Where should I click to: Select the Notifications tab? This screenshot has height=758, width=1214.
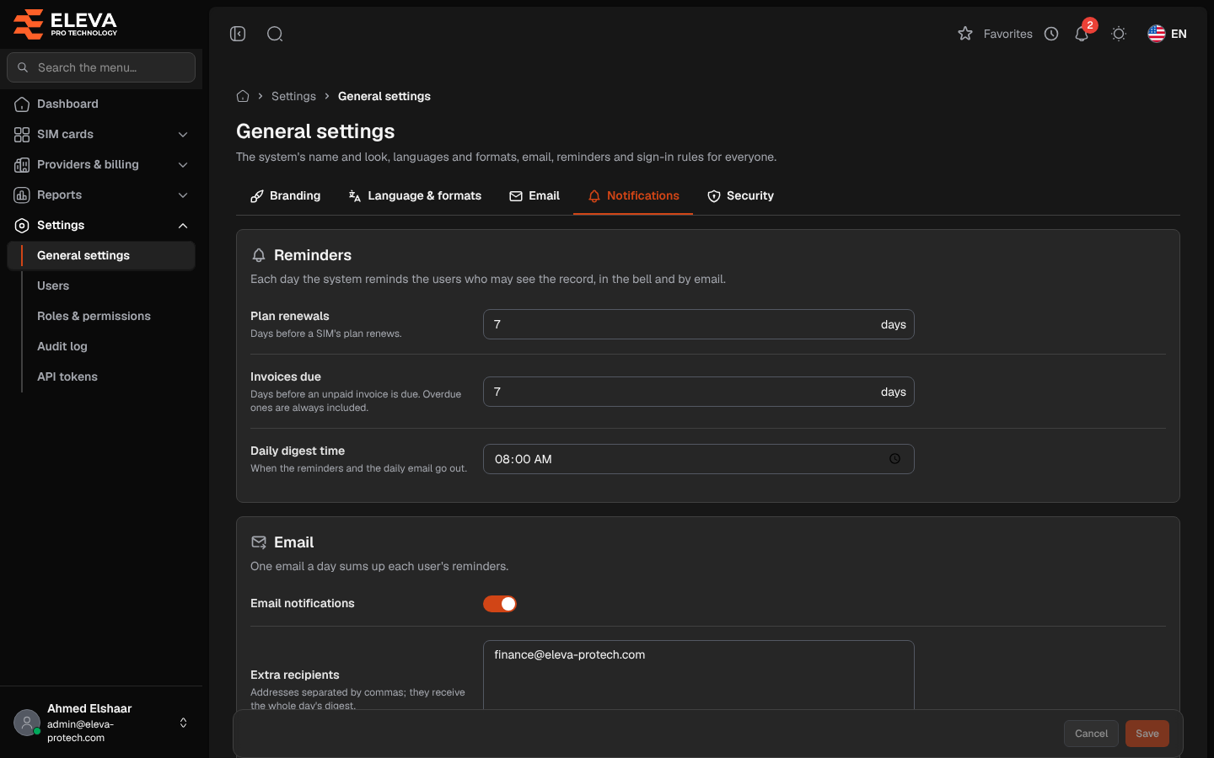coord(633,195)
